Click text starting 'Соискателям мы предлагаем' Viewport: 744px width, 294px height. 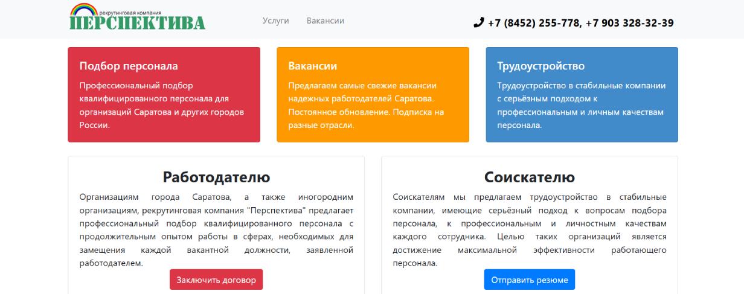click(530, 230)
